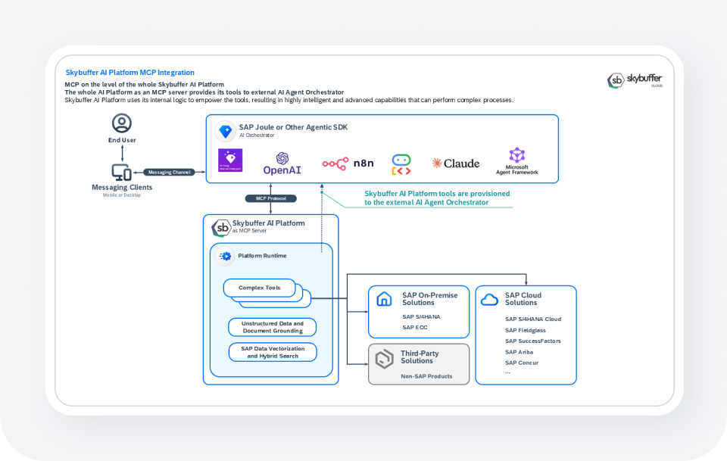Select the OpenAI logo
727x461 pixels.
pos(282,164)
